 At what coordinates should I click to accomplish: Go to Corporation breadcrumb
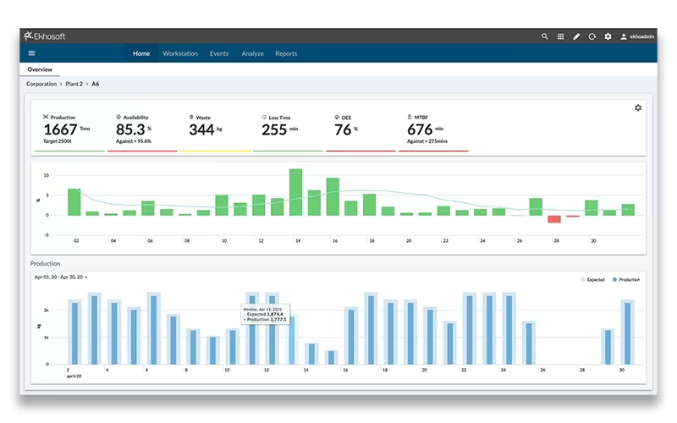click(x=41, y=84)
